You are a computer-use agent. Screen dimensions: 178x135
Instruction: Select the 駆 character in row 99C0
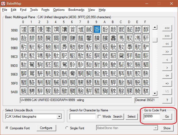tap(72, 56)
